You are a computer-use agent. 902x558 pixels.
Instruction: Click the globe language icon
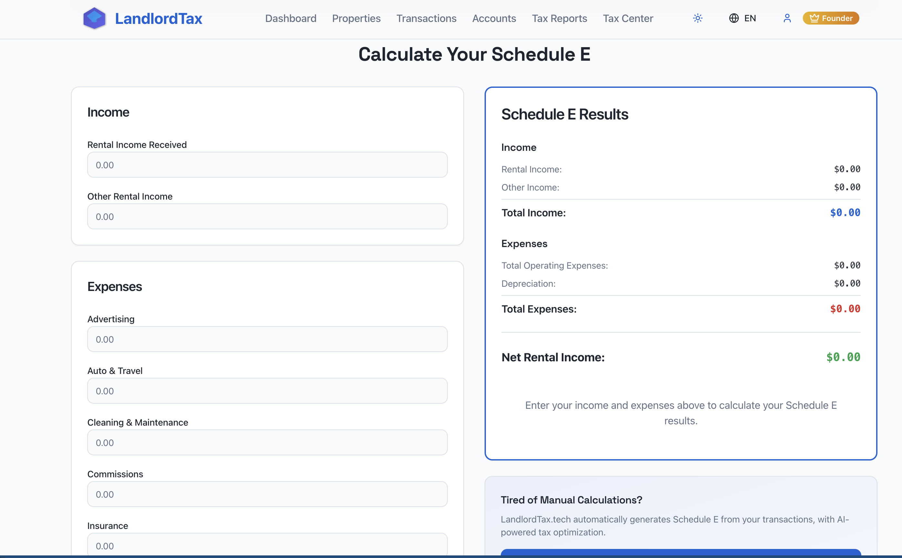coord(734,18)
